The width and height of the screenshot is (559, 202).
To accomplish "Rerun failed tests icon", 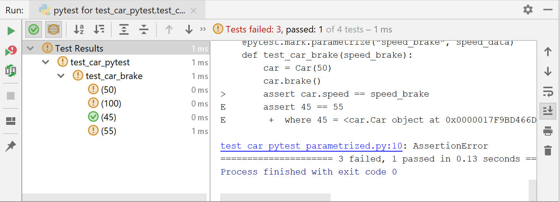I will [11, 51].
